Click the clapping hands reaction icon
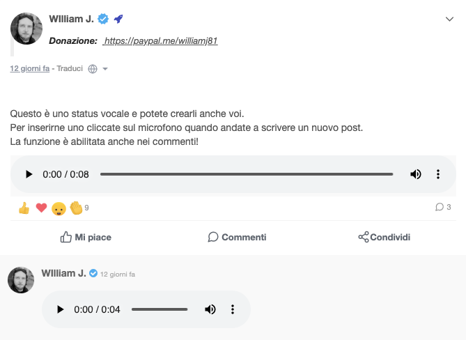The width and height of the screenshot is (466, 340). [76, 208]
